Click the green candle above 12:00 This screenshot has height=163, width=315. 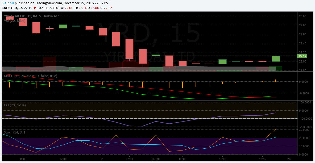63,26
